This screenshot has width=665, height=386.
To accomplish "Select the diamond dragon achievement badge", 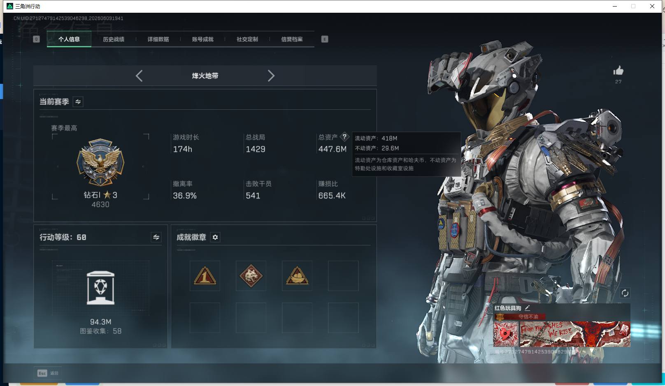I will point(251,276).
